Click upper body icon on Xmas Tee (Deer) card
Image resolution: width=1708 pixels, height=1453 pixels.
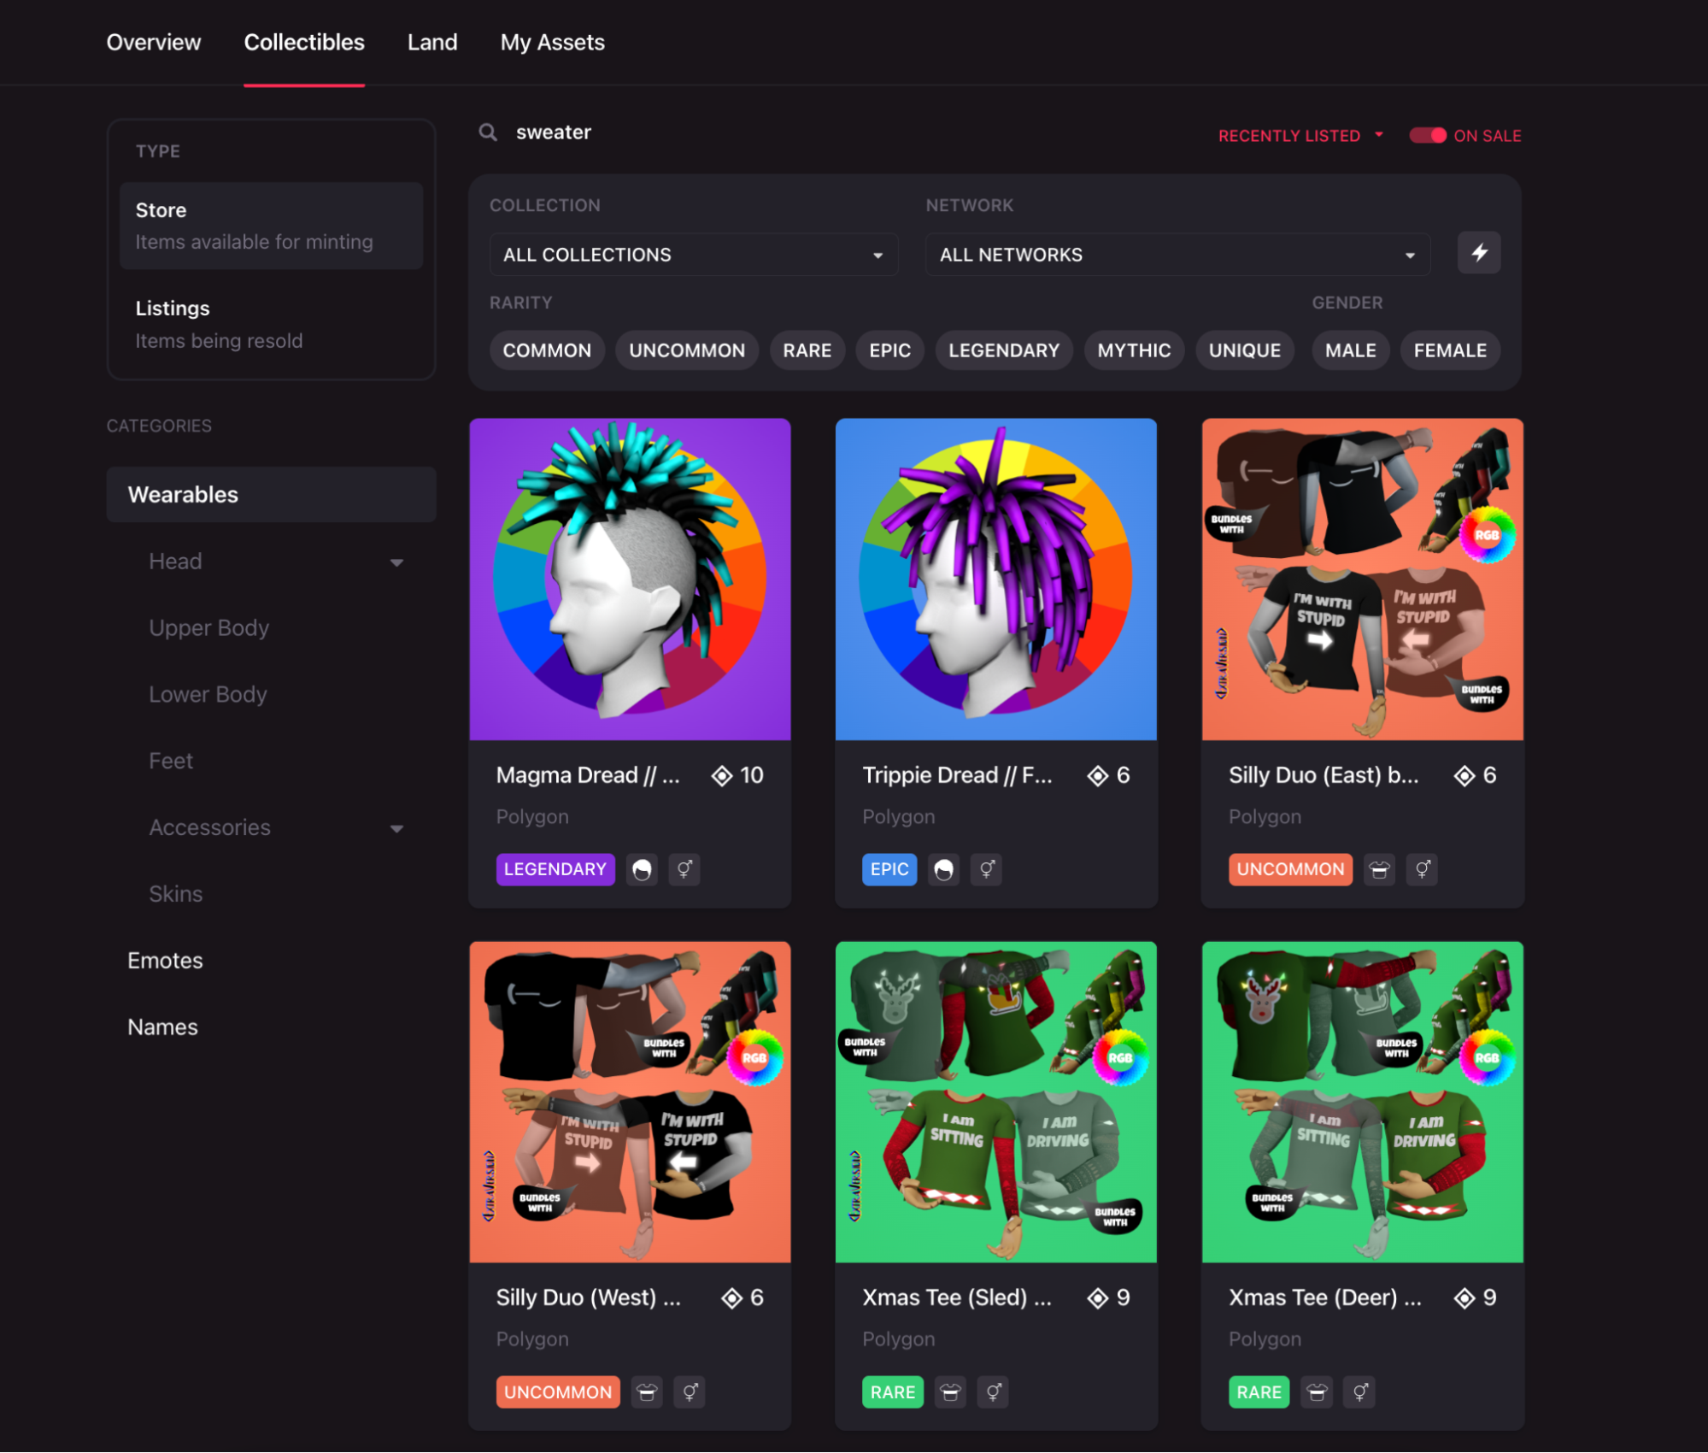point(1317,1392)
